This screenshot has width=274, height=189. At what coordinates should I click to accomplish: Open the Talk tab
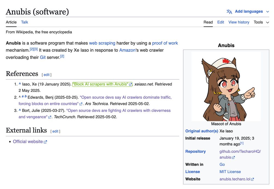click(24, 22)
